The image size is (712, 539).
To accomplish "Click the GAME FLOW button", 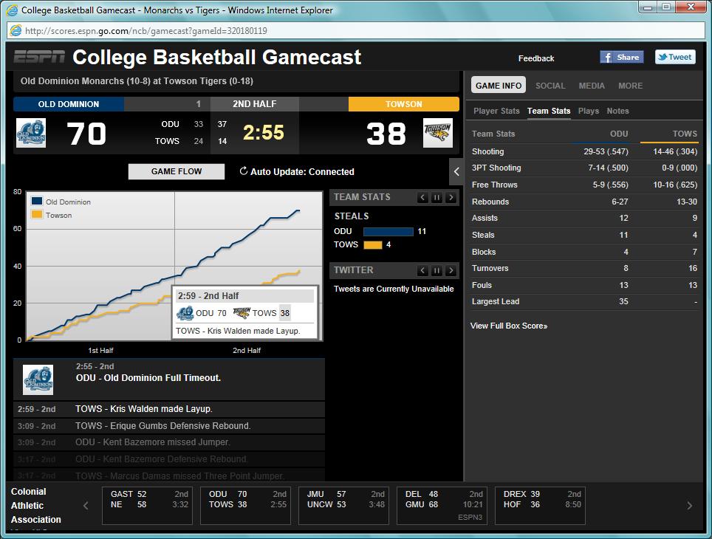I will [177, 171].
